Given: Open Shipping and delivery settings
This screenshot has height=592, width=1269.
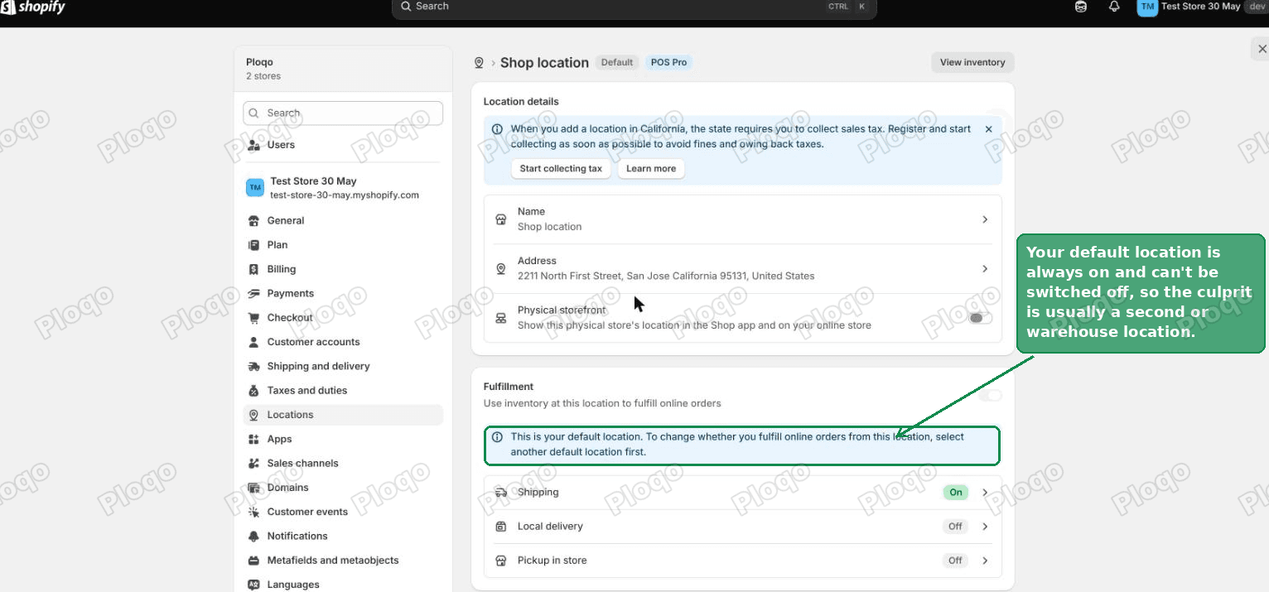Looking at the screenshot, I should pos(343,366).
